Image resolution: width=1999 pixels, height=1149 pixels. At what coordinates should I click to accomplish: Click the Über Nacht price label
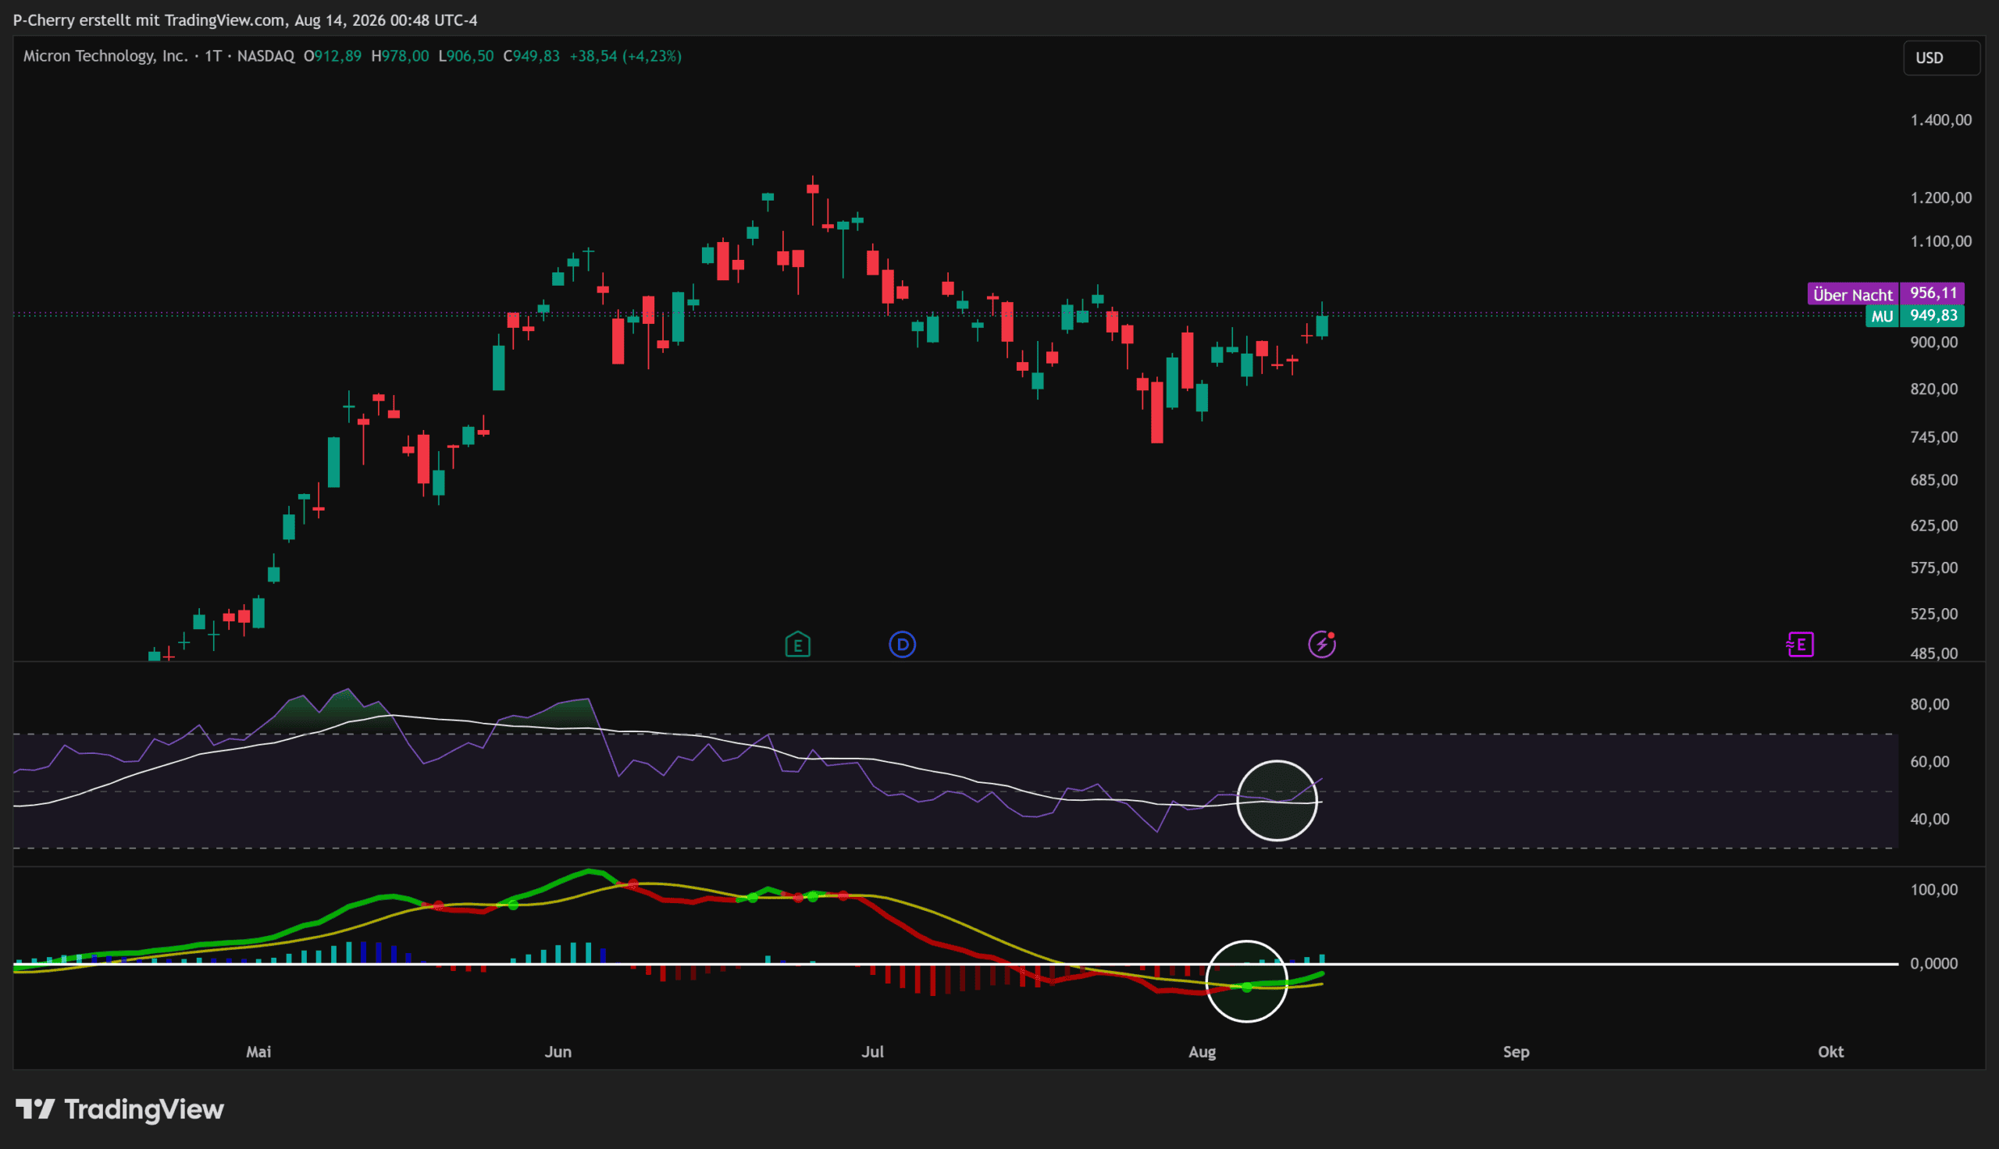tap(1852, 294)
